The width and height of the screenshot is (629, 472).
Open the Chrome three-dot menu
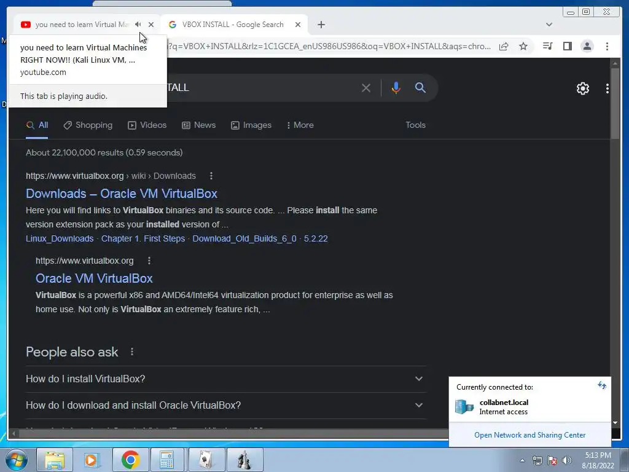point(607,46)
